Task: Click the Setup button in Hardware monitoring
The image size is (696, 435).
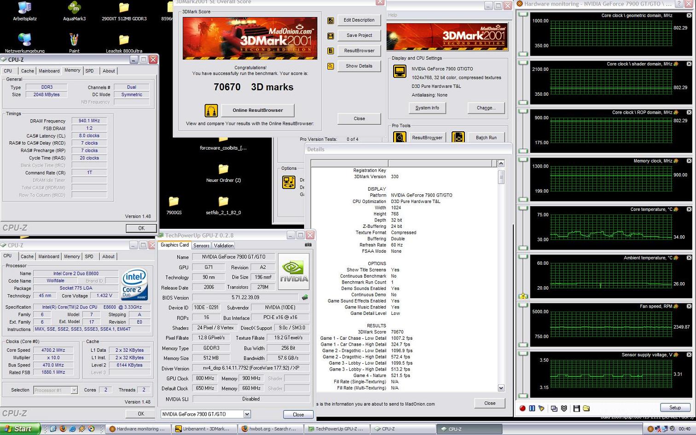Action: point(675,407)
